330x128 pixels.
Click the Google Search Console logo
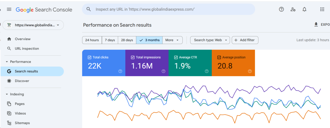[44, 10]
